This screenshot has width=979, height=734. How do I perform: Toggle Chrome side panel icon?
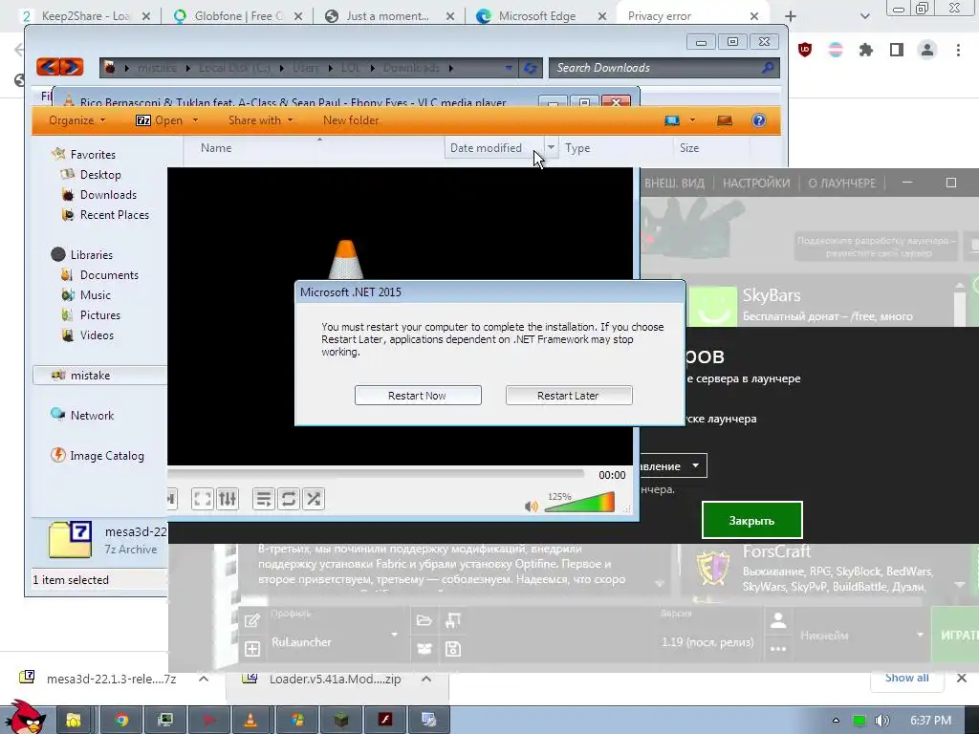click(897, 50)
